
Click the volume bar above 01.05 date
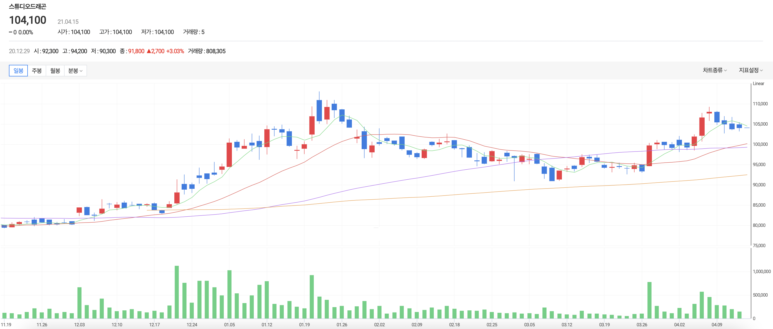coord(229,294)
